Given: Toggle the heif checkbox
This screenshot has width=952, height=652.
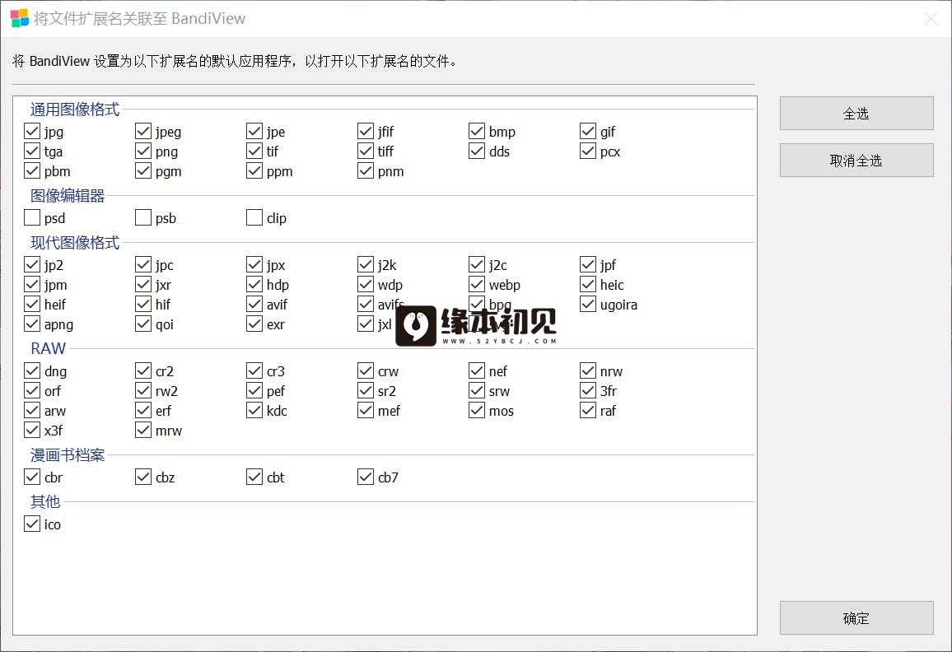Looking at the screenshot, I should pos(32,304).
